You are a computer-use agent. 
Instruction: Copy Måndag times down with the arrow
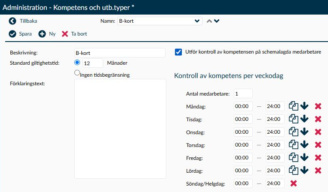pyautogui.click(x=304, y=106)
